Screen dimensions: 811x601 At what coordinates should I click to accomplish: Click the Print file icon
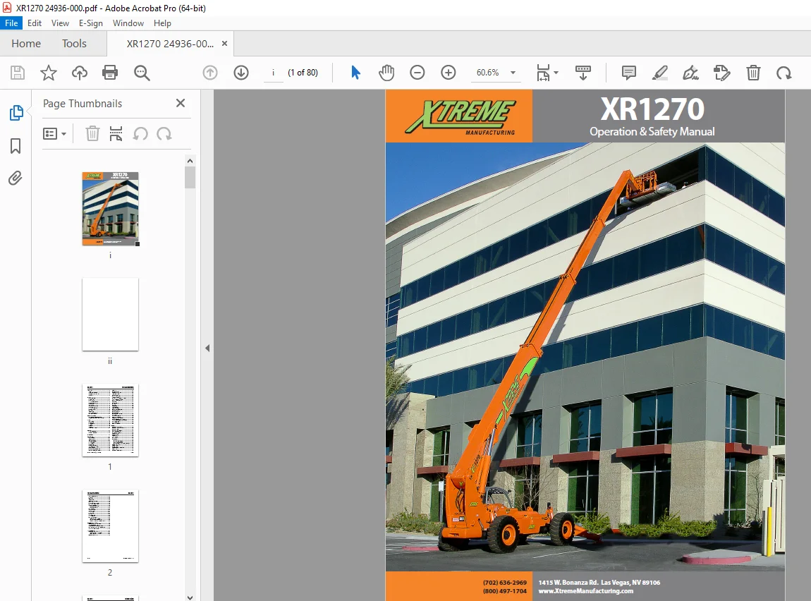pos(110,73)
